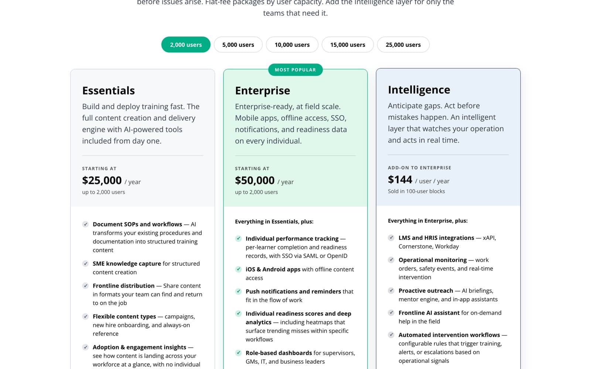This screenshot has height=369, width=591.
Task: Click the Essentials plan heading
Action: [109, 91]
